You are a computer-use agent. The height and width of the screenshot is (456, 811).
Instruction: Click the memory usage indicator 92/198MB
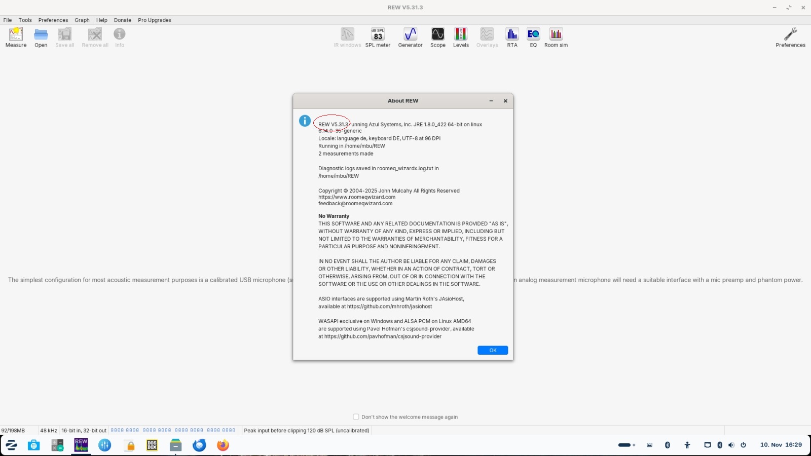[13, 431]
